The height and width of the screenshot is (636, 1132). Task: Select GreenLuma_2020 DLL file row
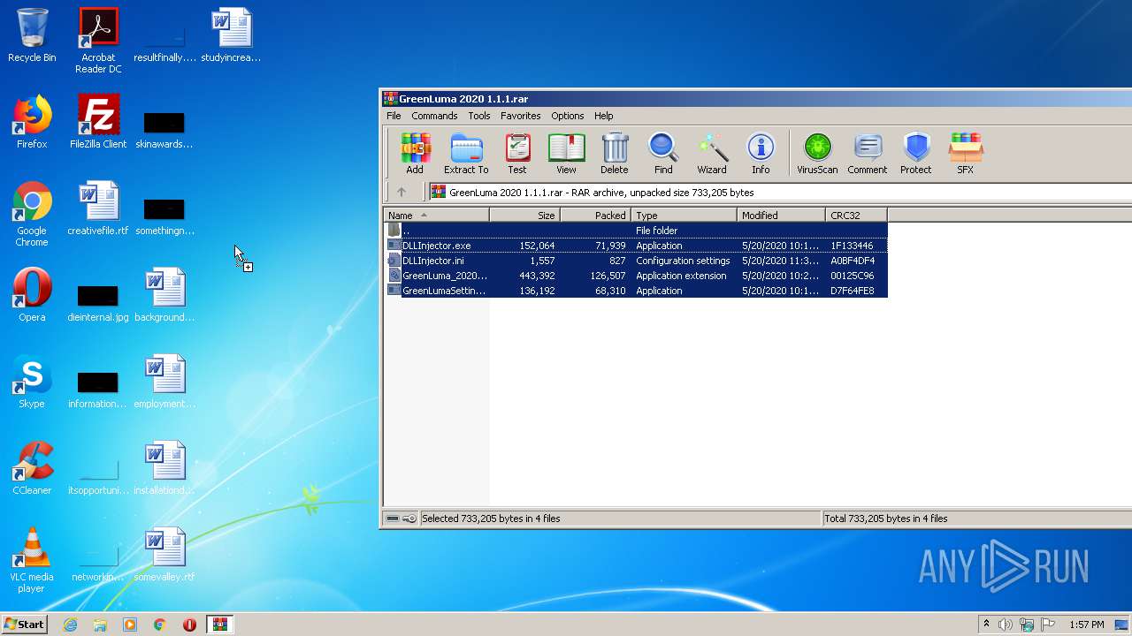tap(636, 276)
